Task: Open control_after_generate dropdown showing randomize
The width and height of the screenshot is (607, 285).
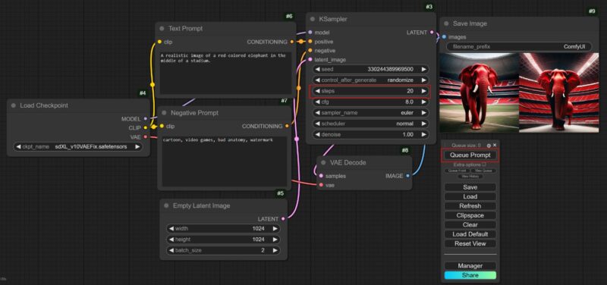Action: click(x=371, y=80)
